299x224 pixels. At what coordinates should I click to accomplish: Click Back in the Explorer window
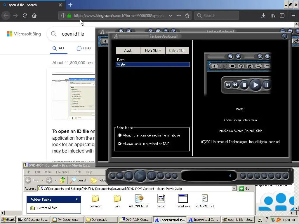pyautogui.click(x=32, y=180)
